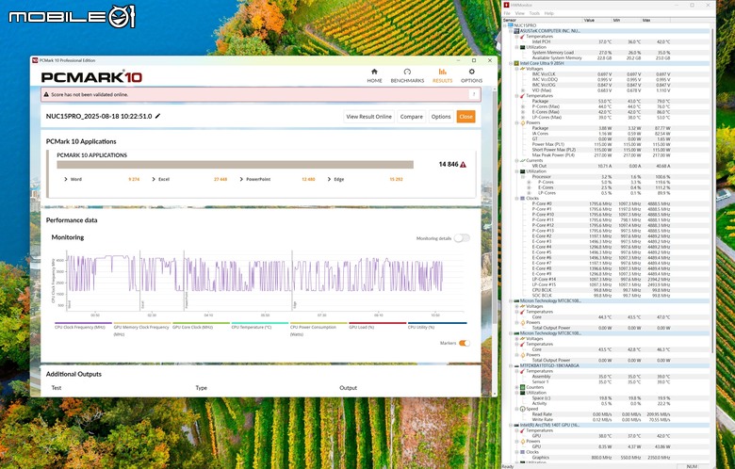Click the Clocks icon under Intel Core Ultra 9
The image size is (735, 469).
(523, 198)
